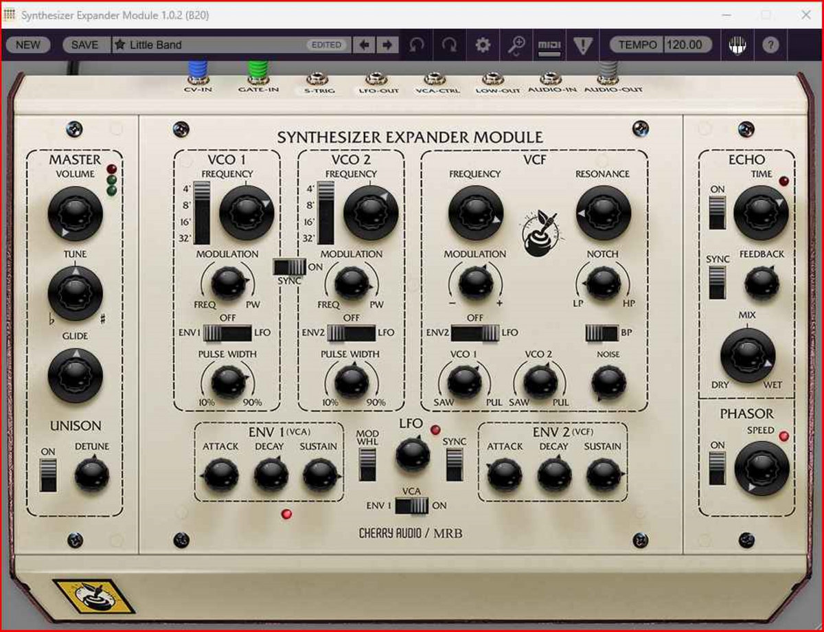Show the on-screen keyboard icon
Viewport: 824px width, 632px height.
[737, 45]
